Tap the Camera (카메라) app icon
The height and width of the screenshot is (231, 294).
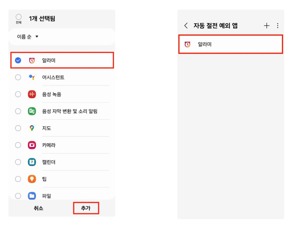click(x=32, y=145)
